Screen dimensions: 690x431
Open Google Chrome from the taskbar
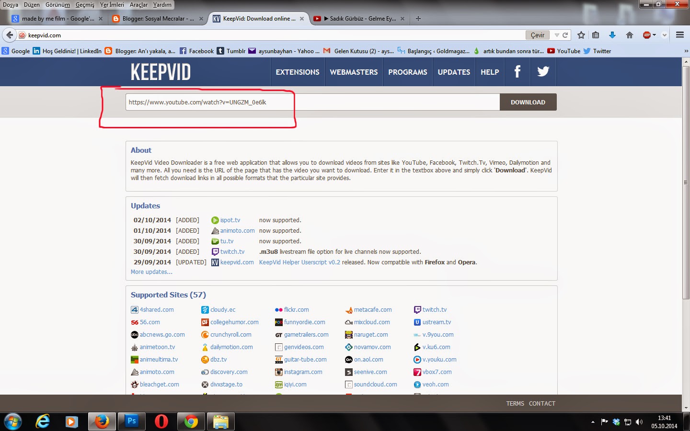[191, 421]
